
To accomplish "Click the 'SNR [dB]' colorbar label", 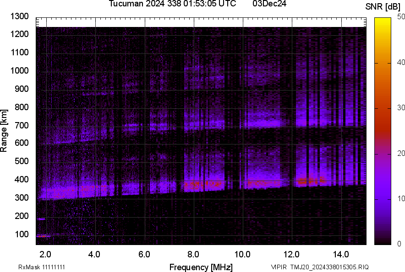I will pyautogui.click(x=383, y=7).
